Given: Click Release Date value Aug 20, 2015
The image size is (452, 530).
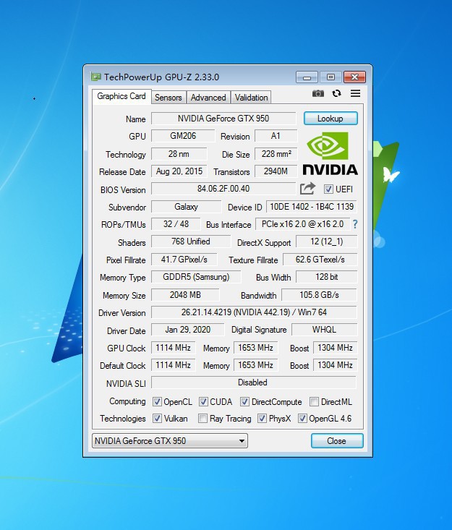Looking at the screenshot, I should pyautogui.click(x=179, y=171).
